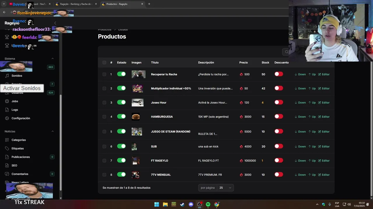373x209 pixels.
Task: Open Discord from the taskbar
Action: point(191,204)
